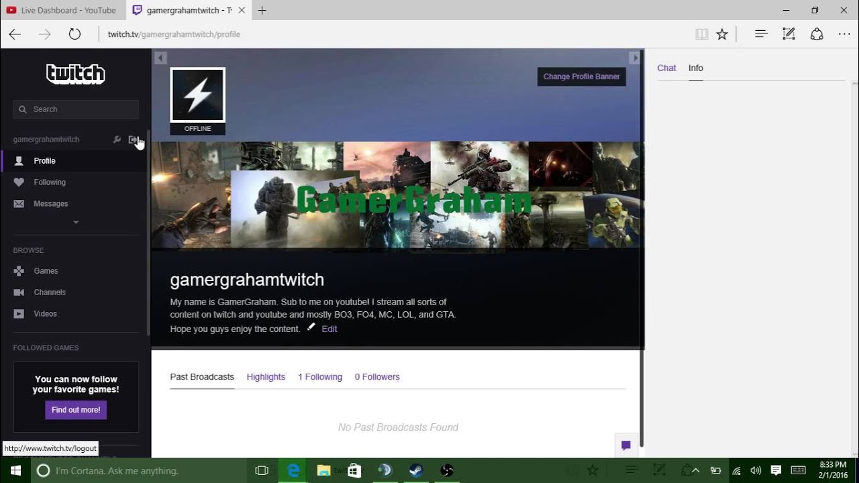Refresh the page

pos(74,34)
